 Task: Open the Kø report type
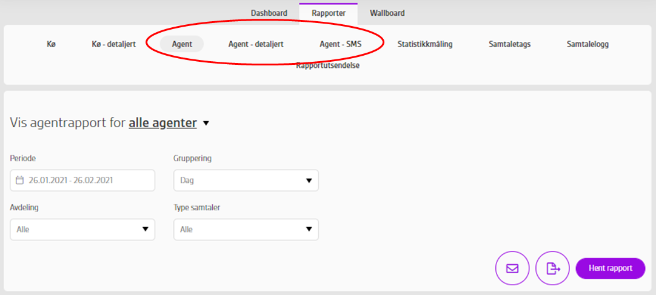tap(51, 44)
